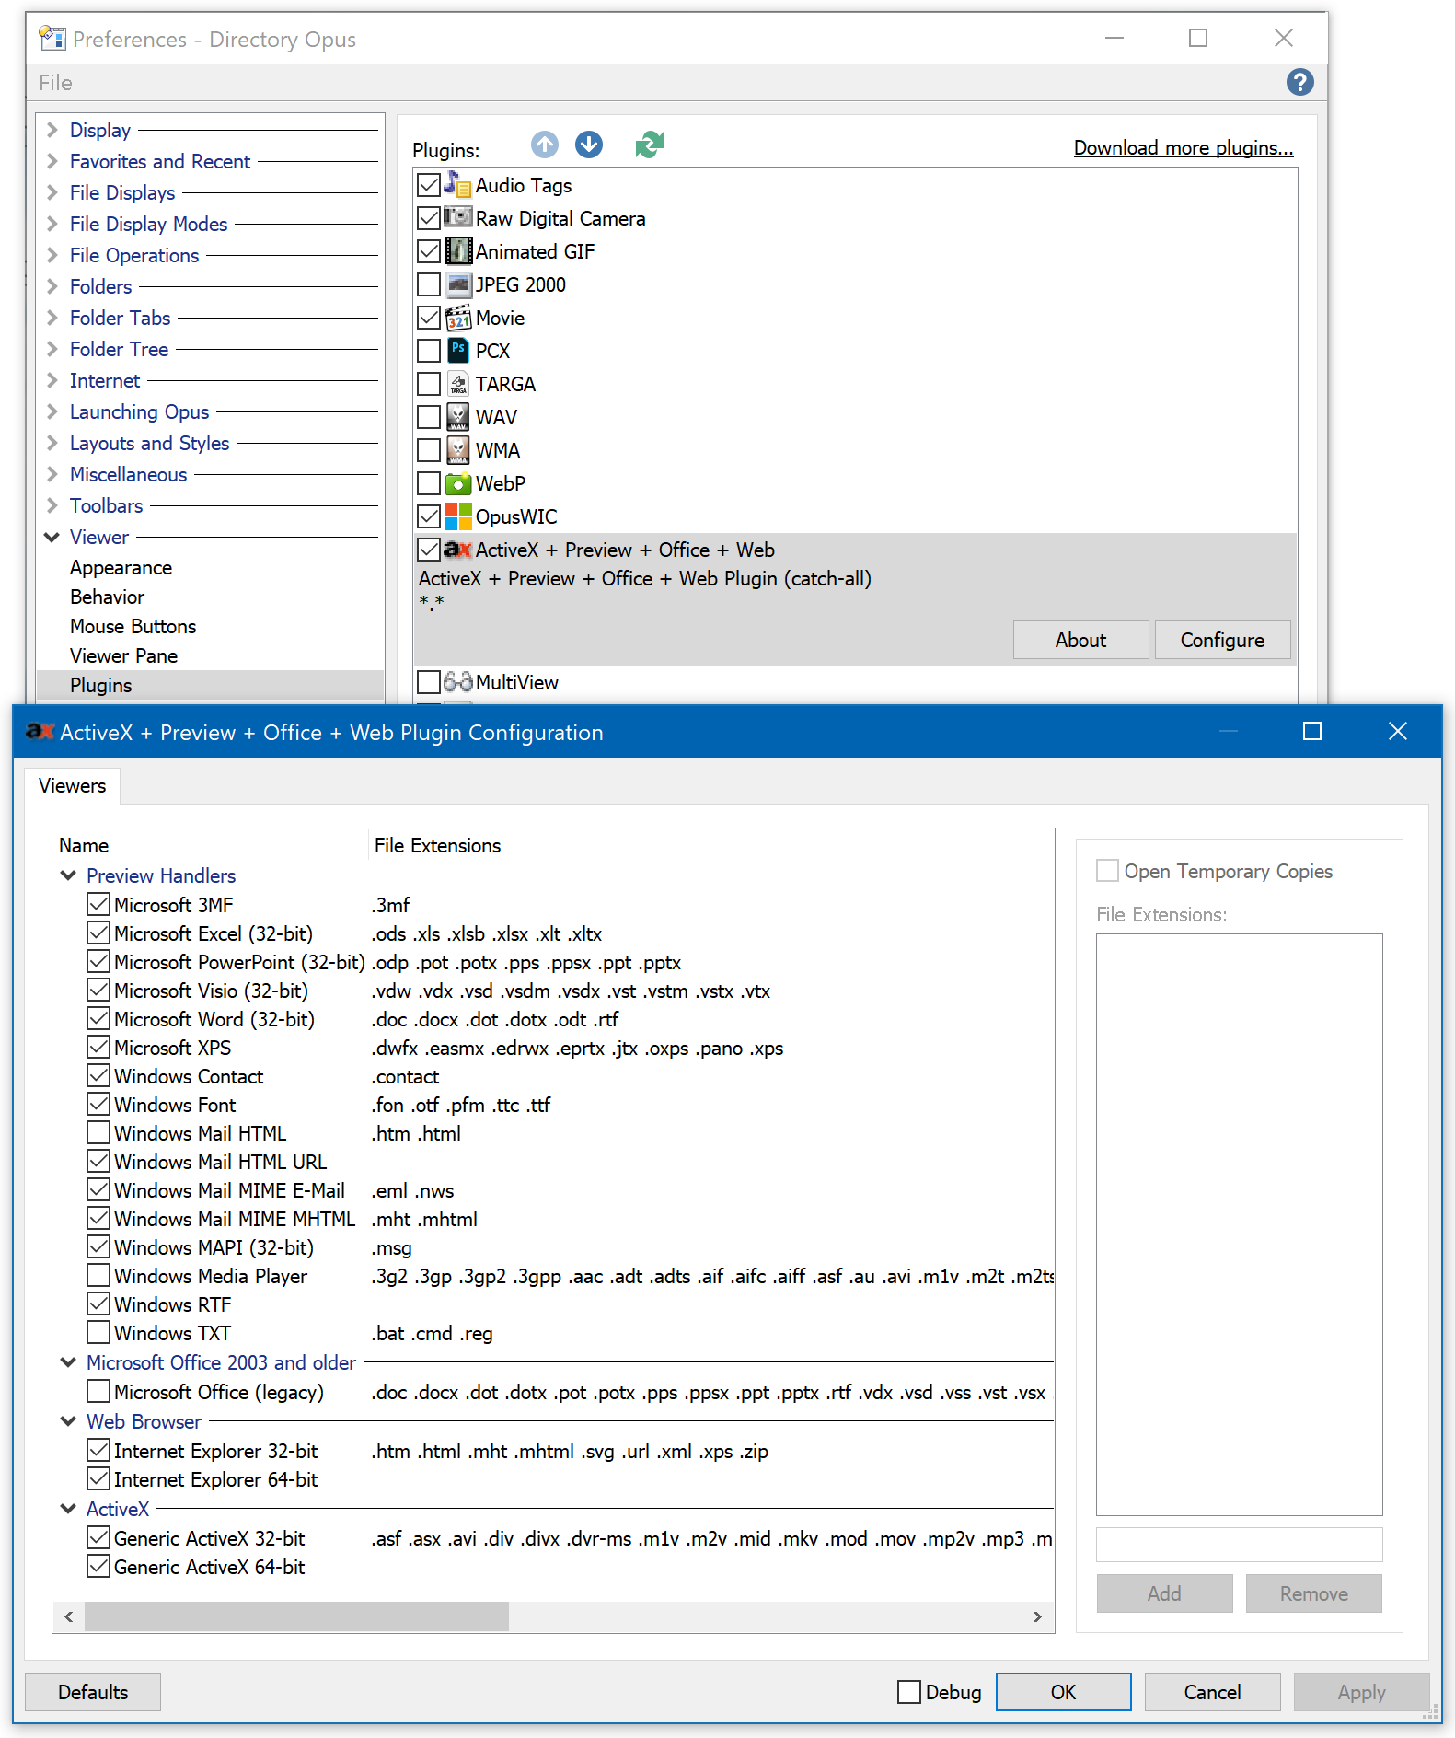Select the Movie plugin clapperboard icon
Viewport: 1455px width, 1738px height.
tap(457, 318)
